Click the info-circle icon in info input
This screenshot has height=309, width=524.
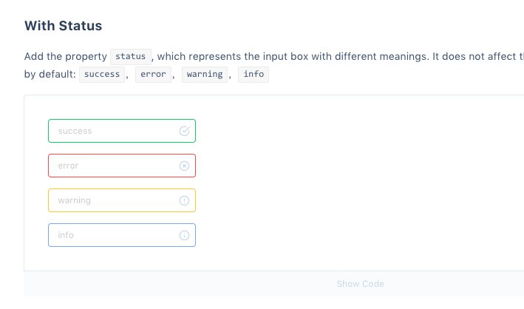(185, 235)
